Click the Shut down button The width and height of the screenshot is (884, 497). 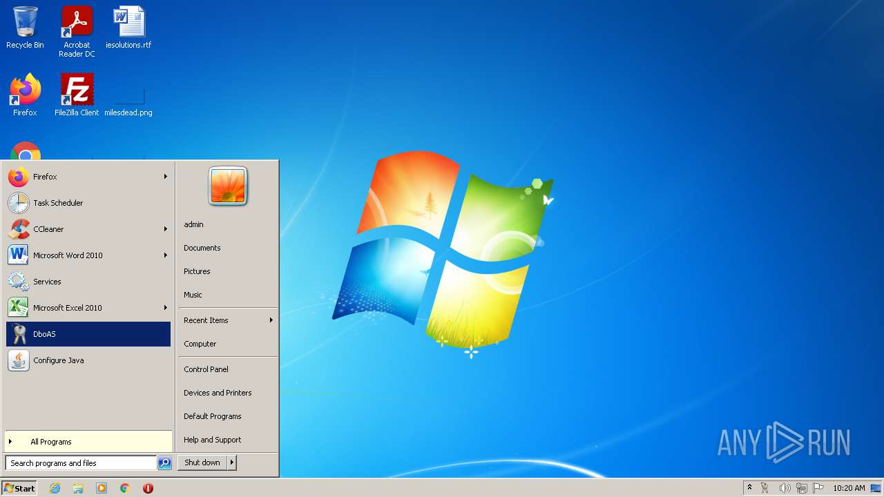click(202, 463)
